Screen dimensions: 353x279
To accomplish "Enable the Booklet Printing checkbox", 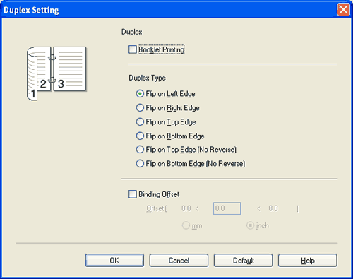I will coord(133,49).
